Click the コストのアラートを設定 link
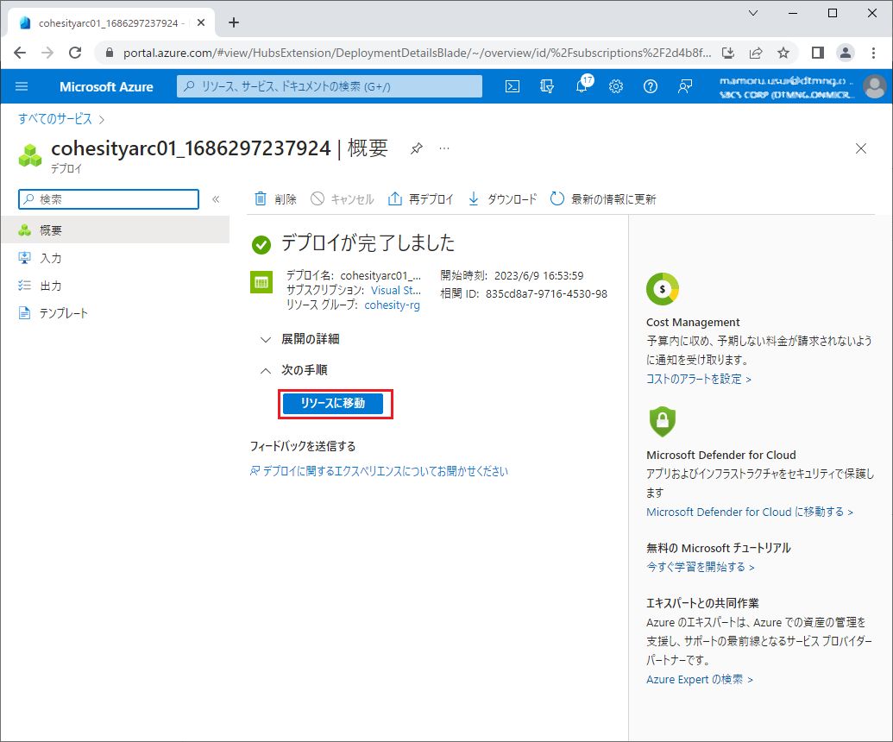This screenshot has height=742, width=893. (698, 380)
